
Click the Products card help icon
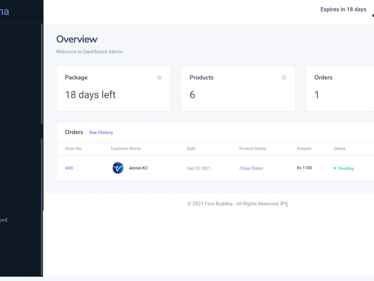point(284,78)
